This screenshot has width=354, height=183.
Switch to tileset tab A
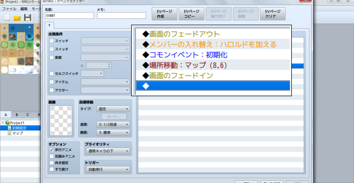pyautogui.click(x=6, y=115)
